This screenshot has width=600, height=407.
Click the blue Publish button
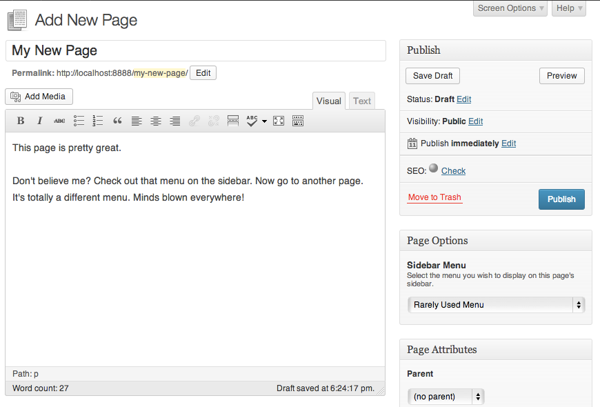coord(561,199)
